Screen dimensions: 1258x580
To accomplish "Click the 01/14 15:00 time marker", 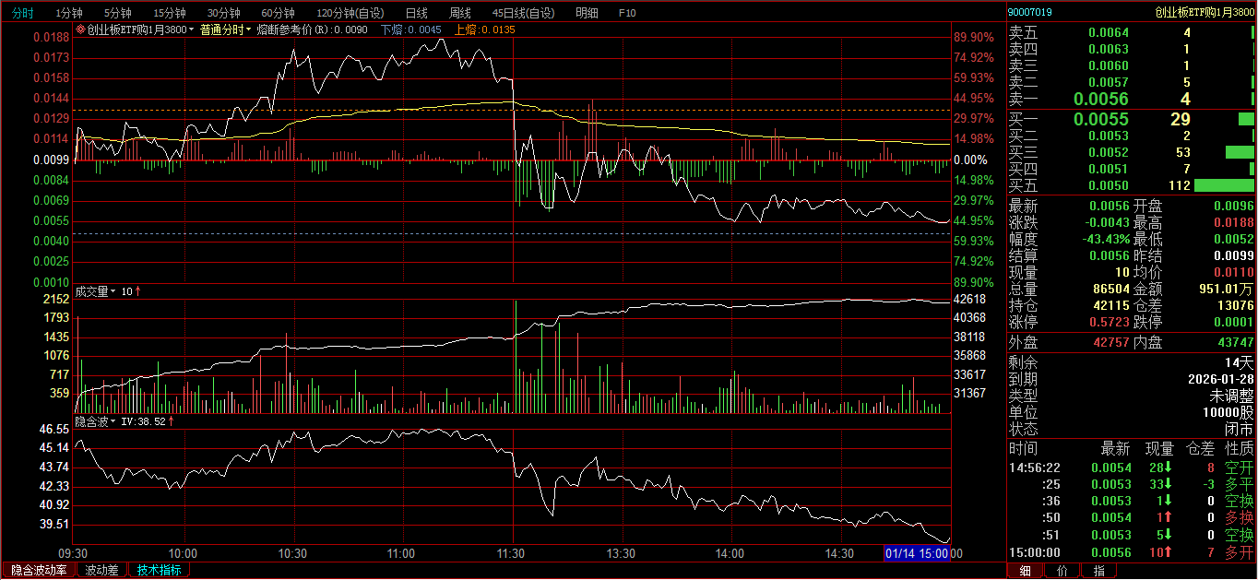I will coord(917,553).
